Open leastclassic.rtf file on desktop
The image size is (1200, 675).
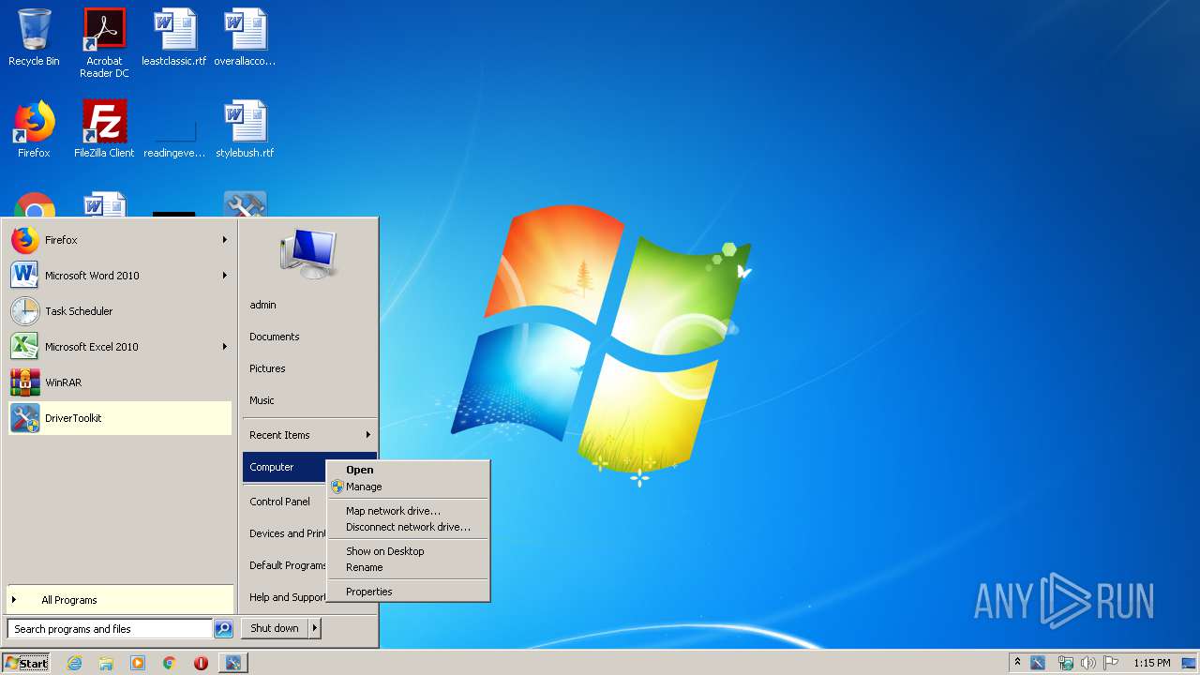tap(174, 37)
